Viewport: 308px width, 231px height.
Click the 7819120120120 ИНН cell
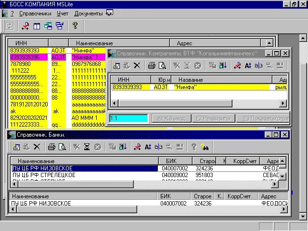click(29, 104)
